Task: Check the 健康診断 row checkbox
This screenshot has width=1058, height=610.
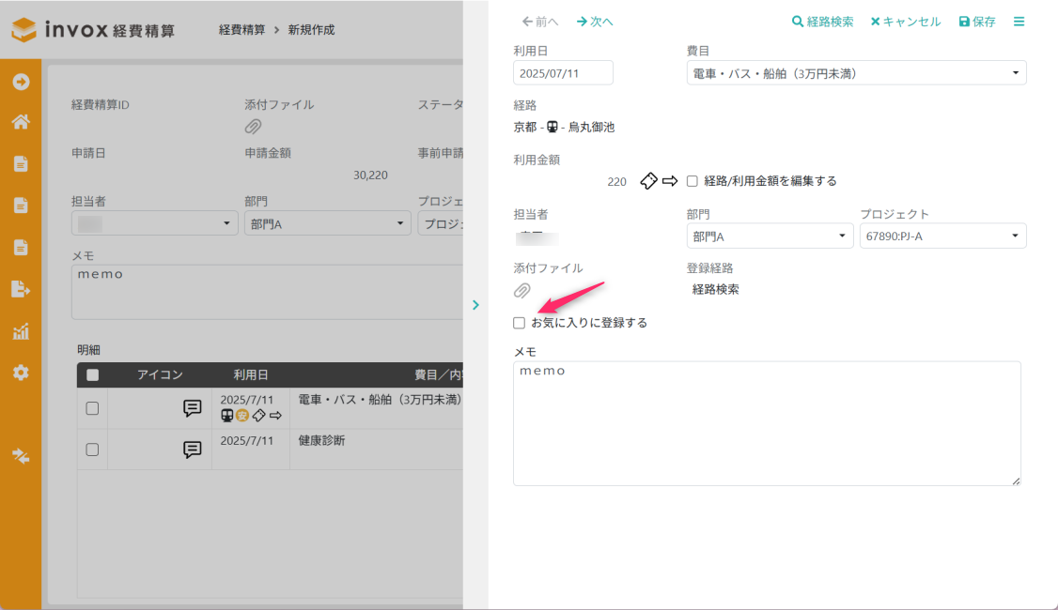Action: pos(92,450)
